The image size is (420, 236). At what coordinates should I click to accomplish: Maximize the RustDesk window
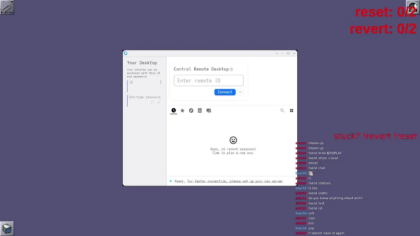pyautogui.click(x=288, y=53)
